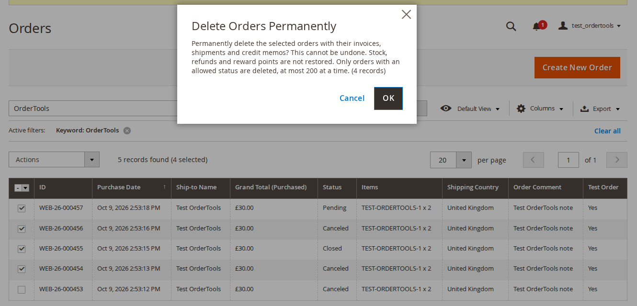The width and height of the screenshot is (637, 306).
Task: Sort by Shipping Country column
Action: click(x=476, y=187)
